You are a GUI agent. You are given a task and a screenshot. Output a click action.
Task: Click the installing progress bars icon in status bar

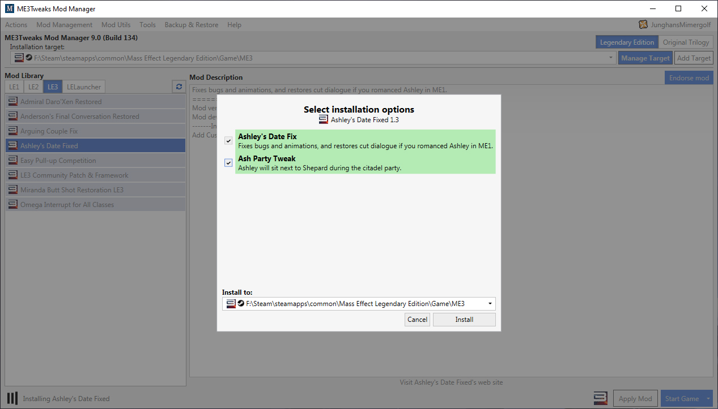11,398
